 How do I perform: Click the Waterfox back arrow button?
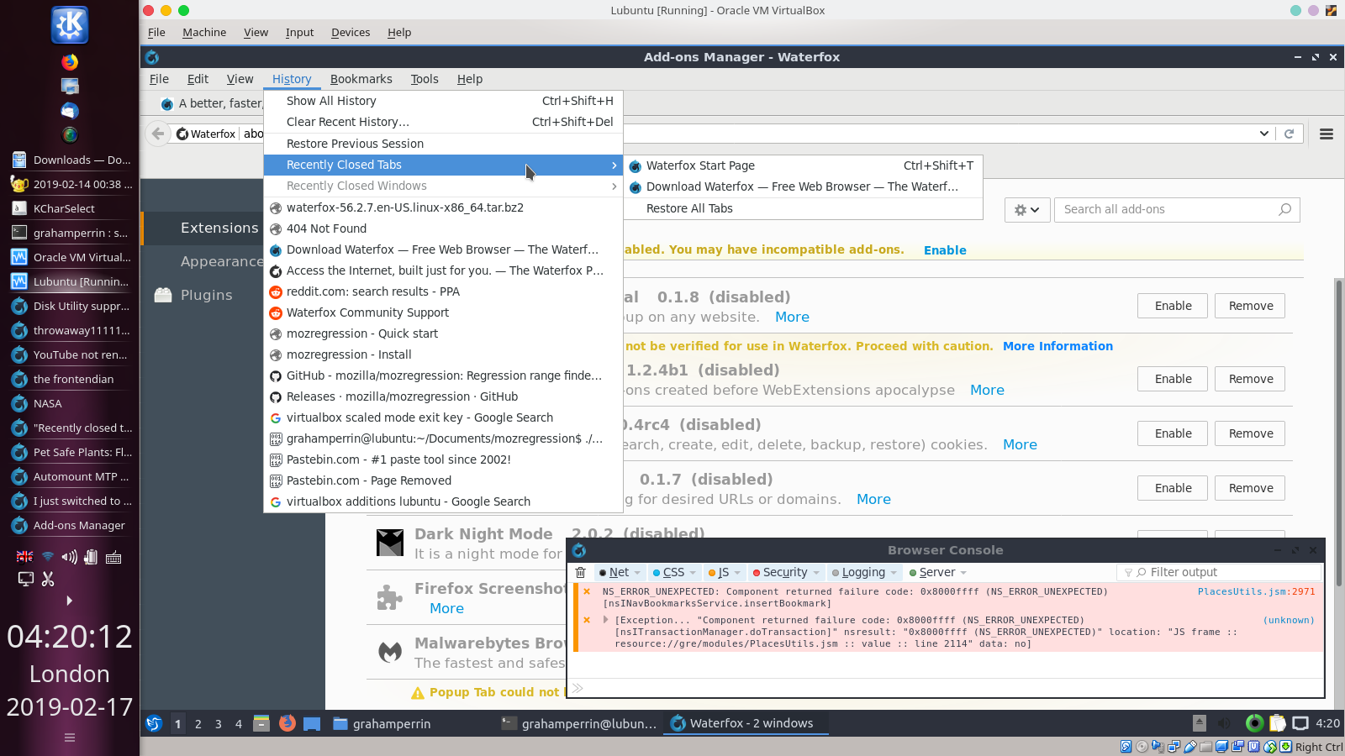158,134
